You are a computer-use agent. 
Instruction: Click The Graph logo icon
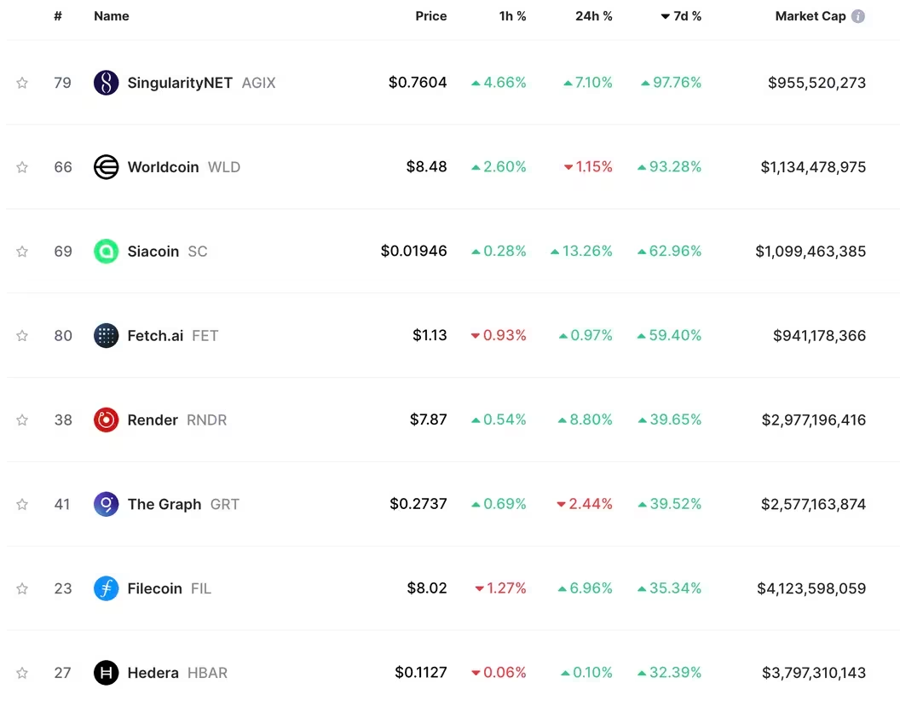point(106,504)
